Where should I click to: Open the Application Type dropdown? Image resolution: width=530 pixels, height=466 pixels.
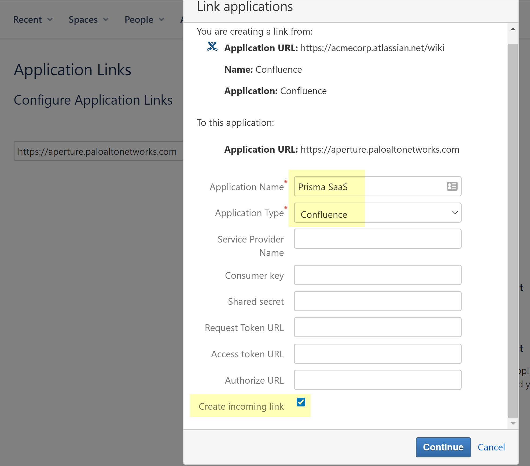point(455,213)
